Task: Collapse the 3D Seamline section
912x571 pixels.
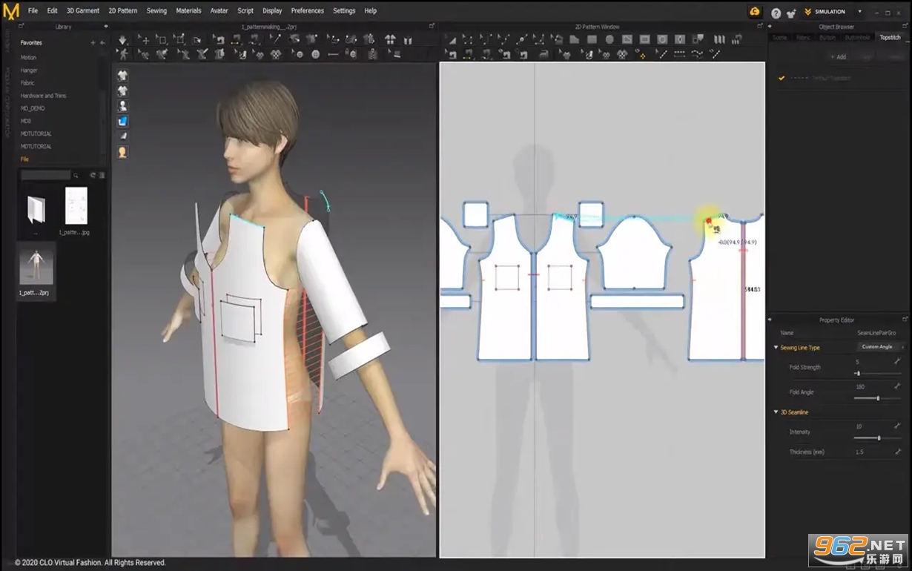Action: coord(776,412)
